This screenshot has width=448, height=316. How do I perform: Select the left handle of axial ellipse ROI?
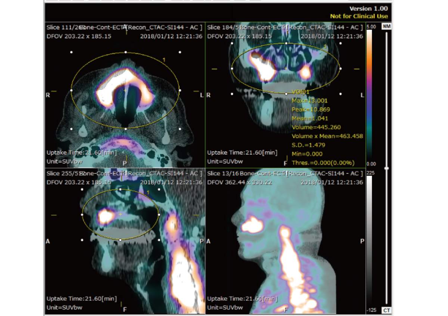coord(71,90)
